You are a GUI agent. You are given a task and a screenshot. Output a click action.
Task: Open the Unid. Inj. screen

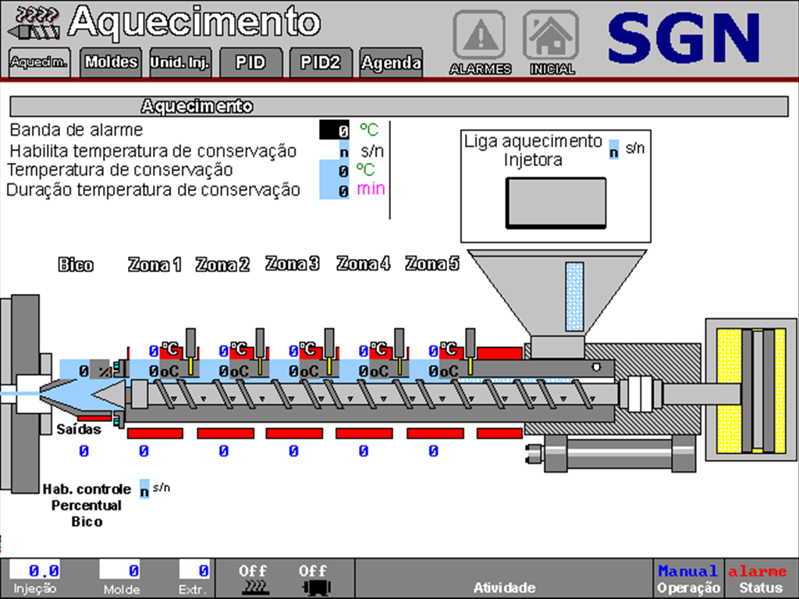(179, 62)
